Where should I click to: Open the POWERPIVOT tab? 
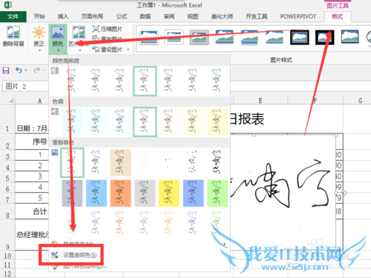[x=298, y=16]
